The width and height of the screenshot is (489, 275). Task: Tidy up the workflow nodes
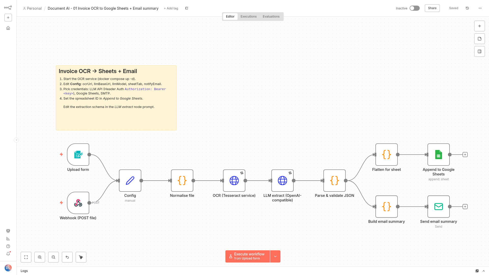[81, 257]
